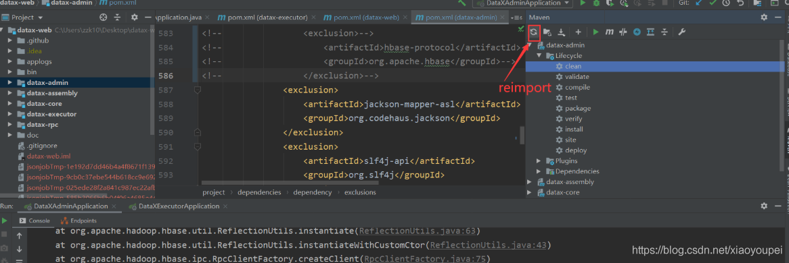The width and height of the screenshot is (789, 263).
Task: Click the 'dependency' breadcrumb in the editor
Action: (x=312, y=193)
